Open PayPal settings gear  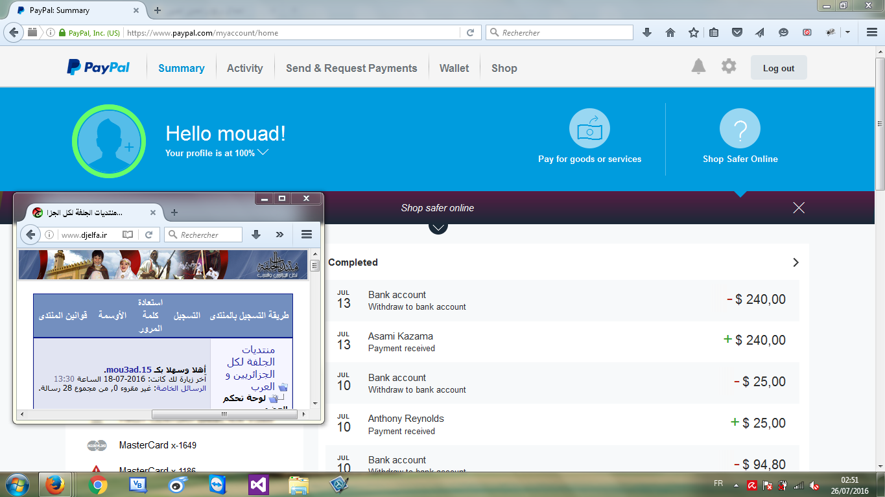pos(729,66)
